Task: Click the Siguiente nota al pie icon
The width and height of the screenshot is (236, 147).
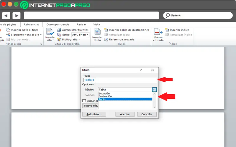Action: click(x=8, y=35)
